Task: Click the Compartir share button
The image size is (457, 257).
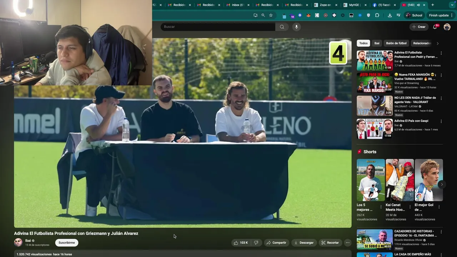Action: (x=276, y=243)
